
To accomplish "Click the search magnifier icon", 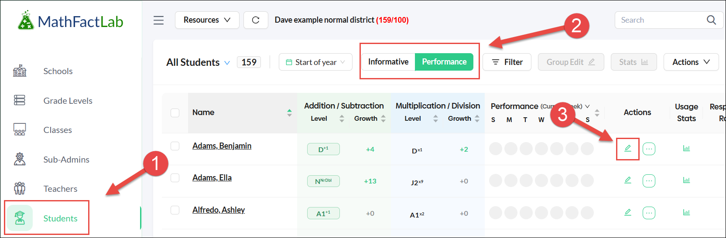I will [711, 20].
